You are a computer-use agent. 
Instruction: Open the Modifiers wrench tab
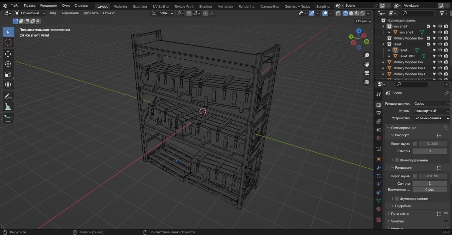click(378, 168)
